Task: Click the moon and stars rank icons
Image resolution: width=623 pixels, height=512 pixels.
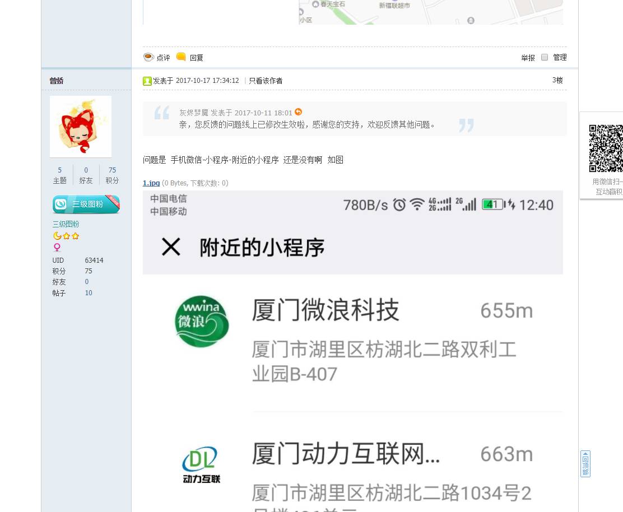Action: (66, 236)
